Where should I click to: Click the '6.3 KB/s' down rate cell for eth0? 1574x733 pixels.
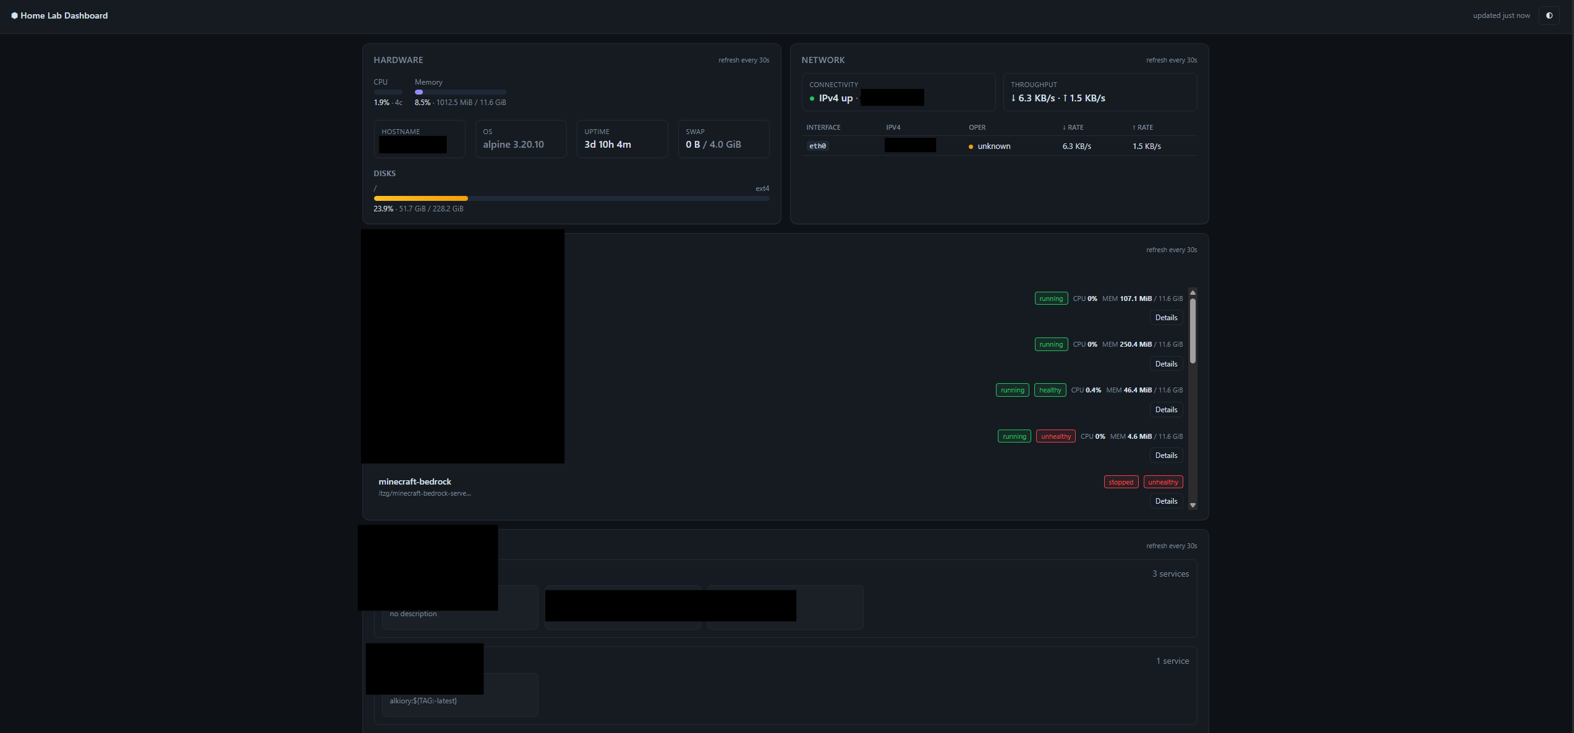(1077, 146)
